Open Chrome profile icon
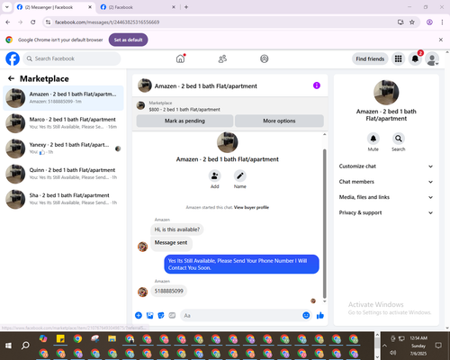Viewport: 450px width, 360px height. [429, 22]
